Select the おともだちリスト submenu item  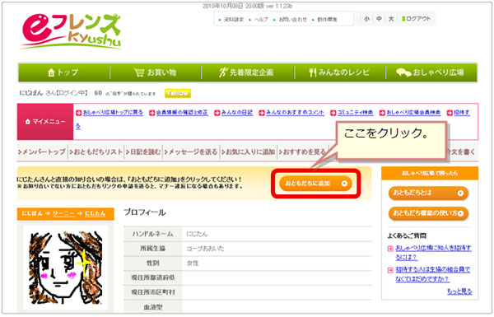click(96, 152)
